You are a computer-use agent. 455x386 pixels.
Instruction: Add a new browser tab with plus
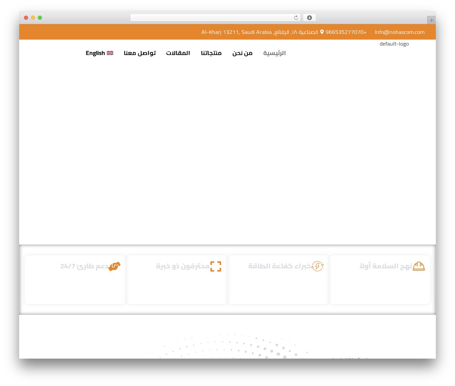[431, 20]
